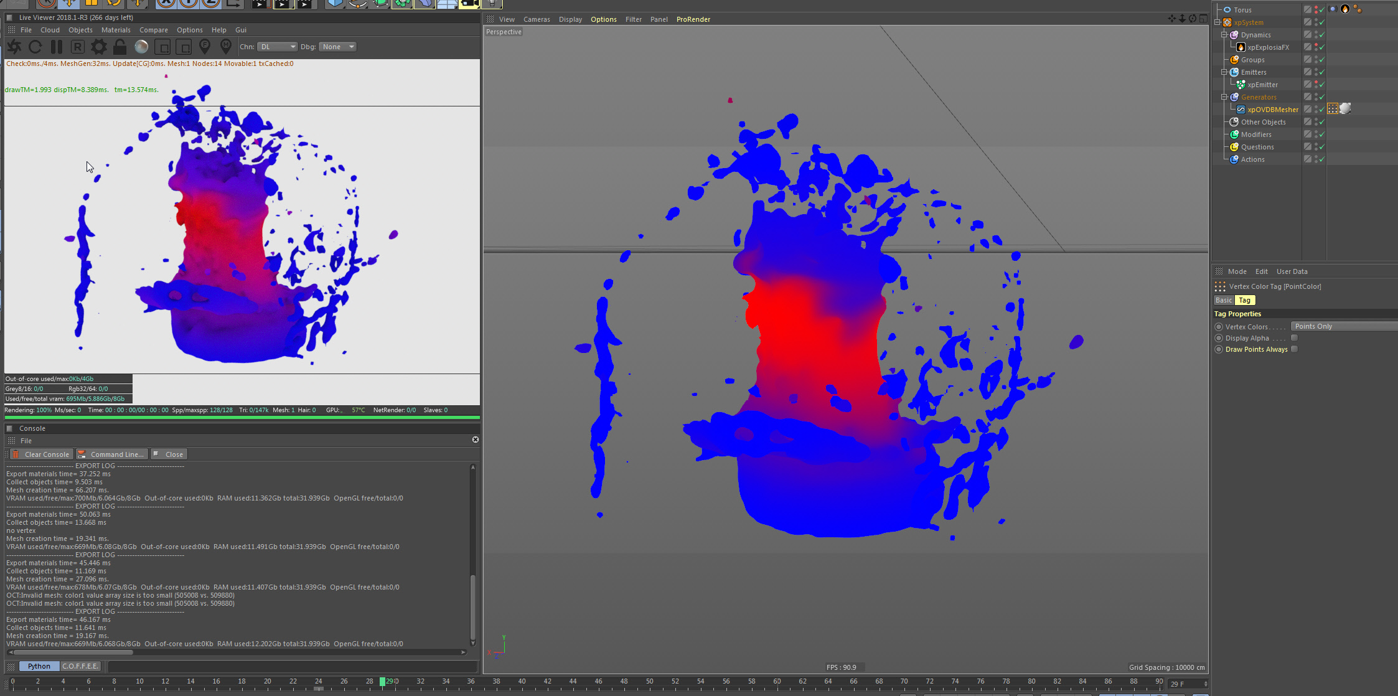Click the Clear Console button

point(42,454)
